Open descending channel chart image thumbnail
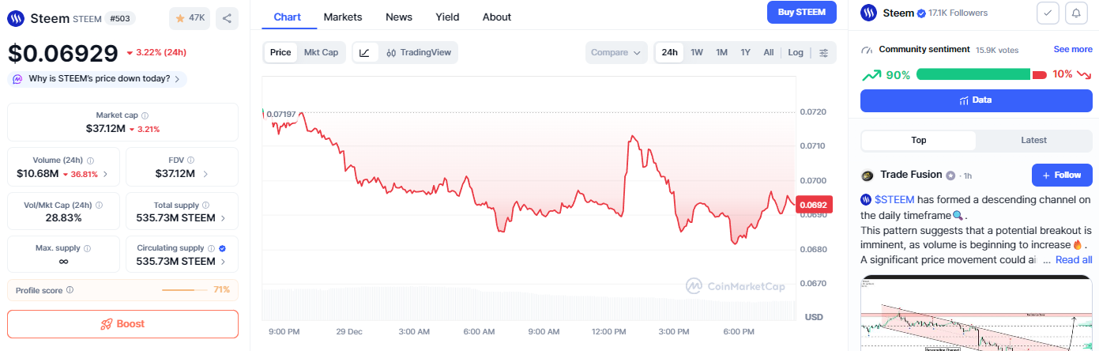1099x351 pixels. [977, 313]
